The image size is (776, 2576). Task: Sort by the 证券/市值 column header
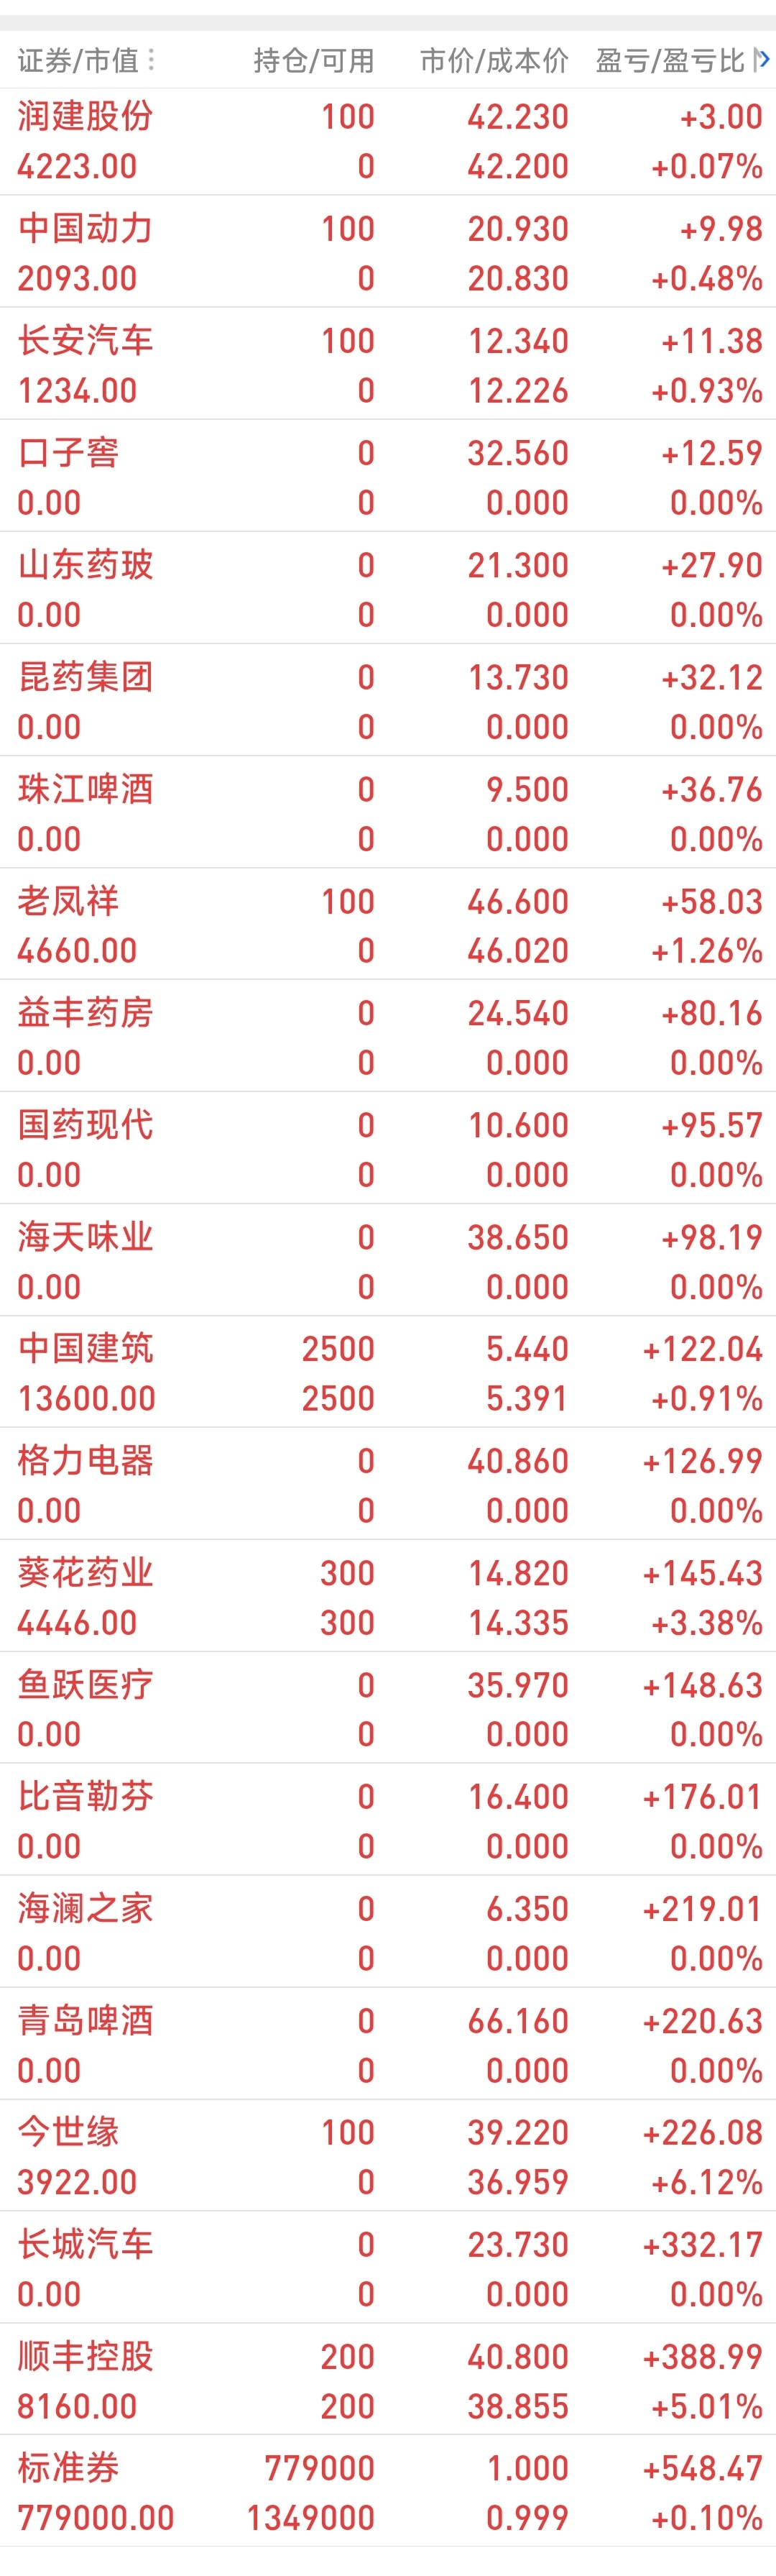point(78,61)
